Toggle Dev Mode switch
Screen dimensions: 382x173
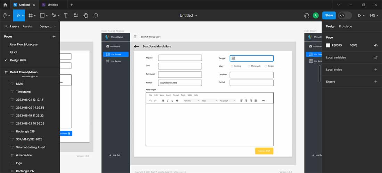(345, 15)
